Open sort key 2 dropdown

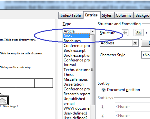(x=132, y=115)
